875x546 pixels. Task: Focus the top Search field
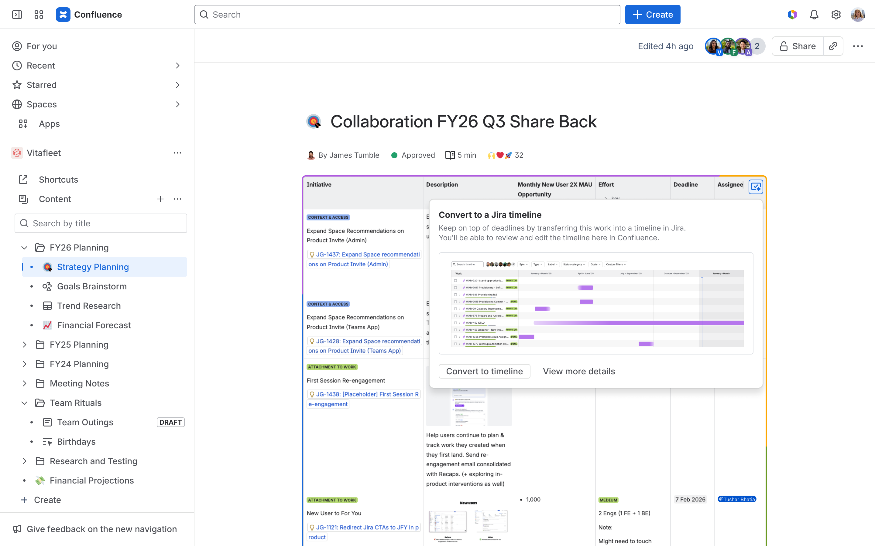coord(407,15)
